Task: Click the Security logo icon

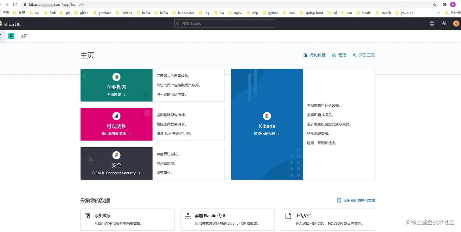Action: [116, 155]
